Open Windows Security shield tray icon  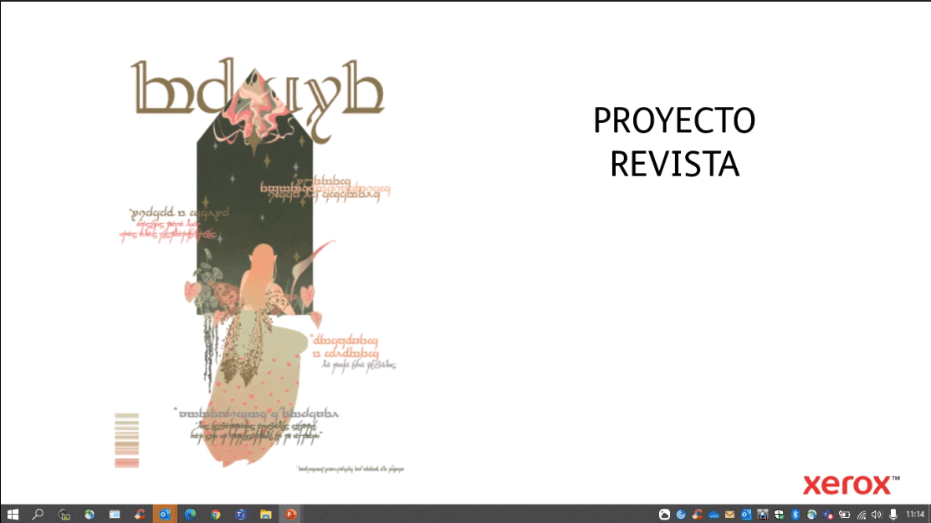pyautogui.click(x=779, y=514)
